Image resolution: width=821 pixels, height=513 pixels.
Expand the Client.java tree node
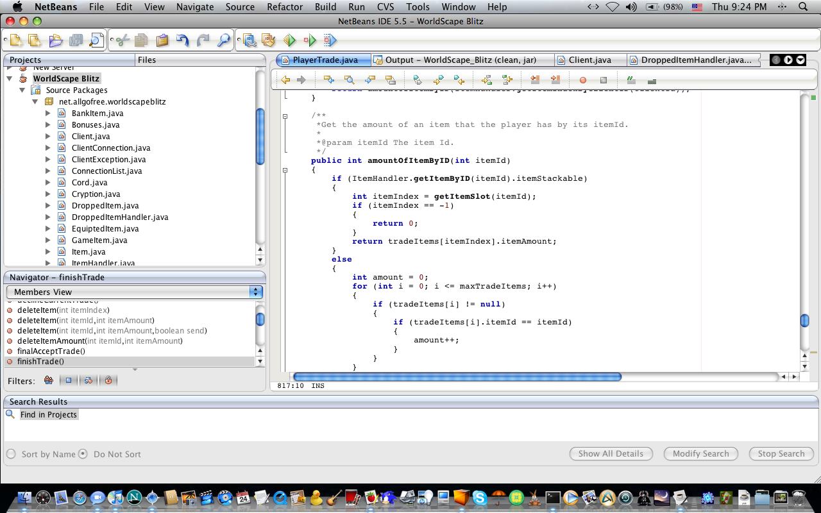coord(48,136)
